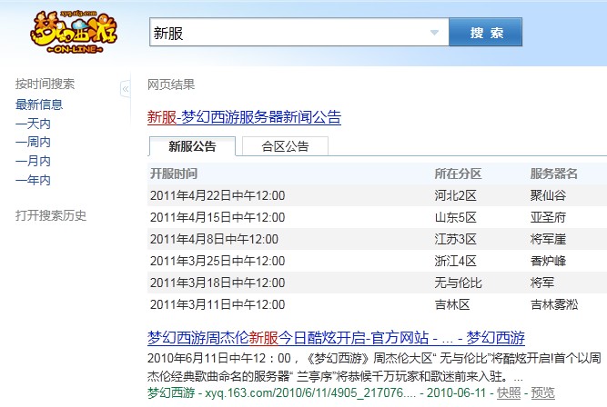Click the 江苏3区 zone cell
The width and height of the screenshot is (607, 407).
456,239
